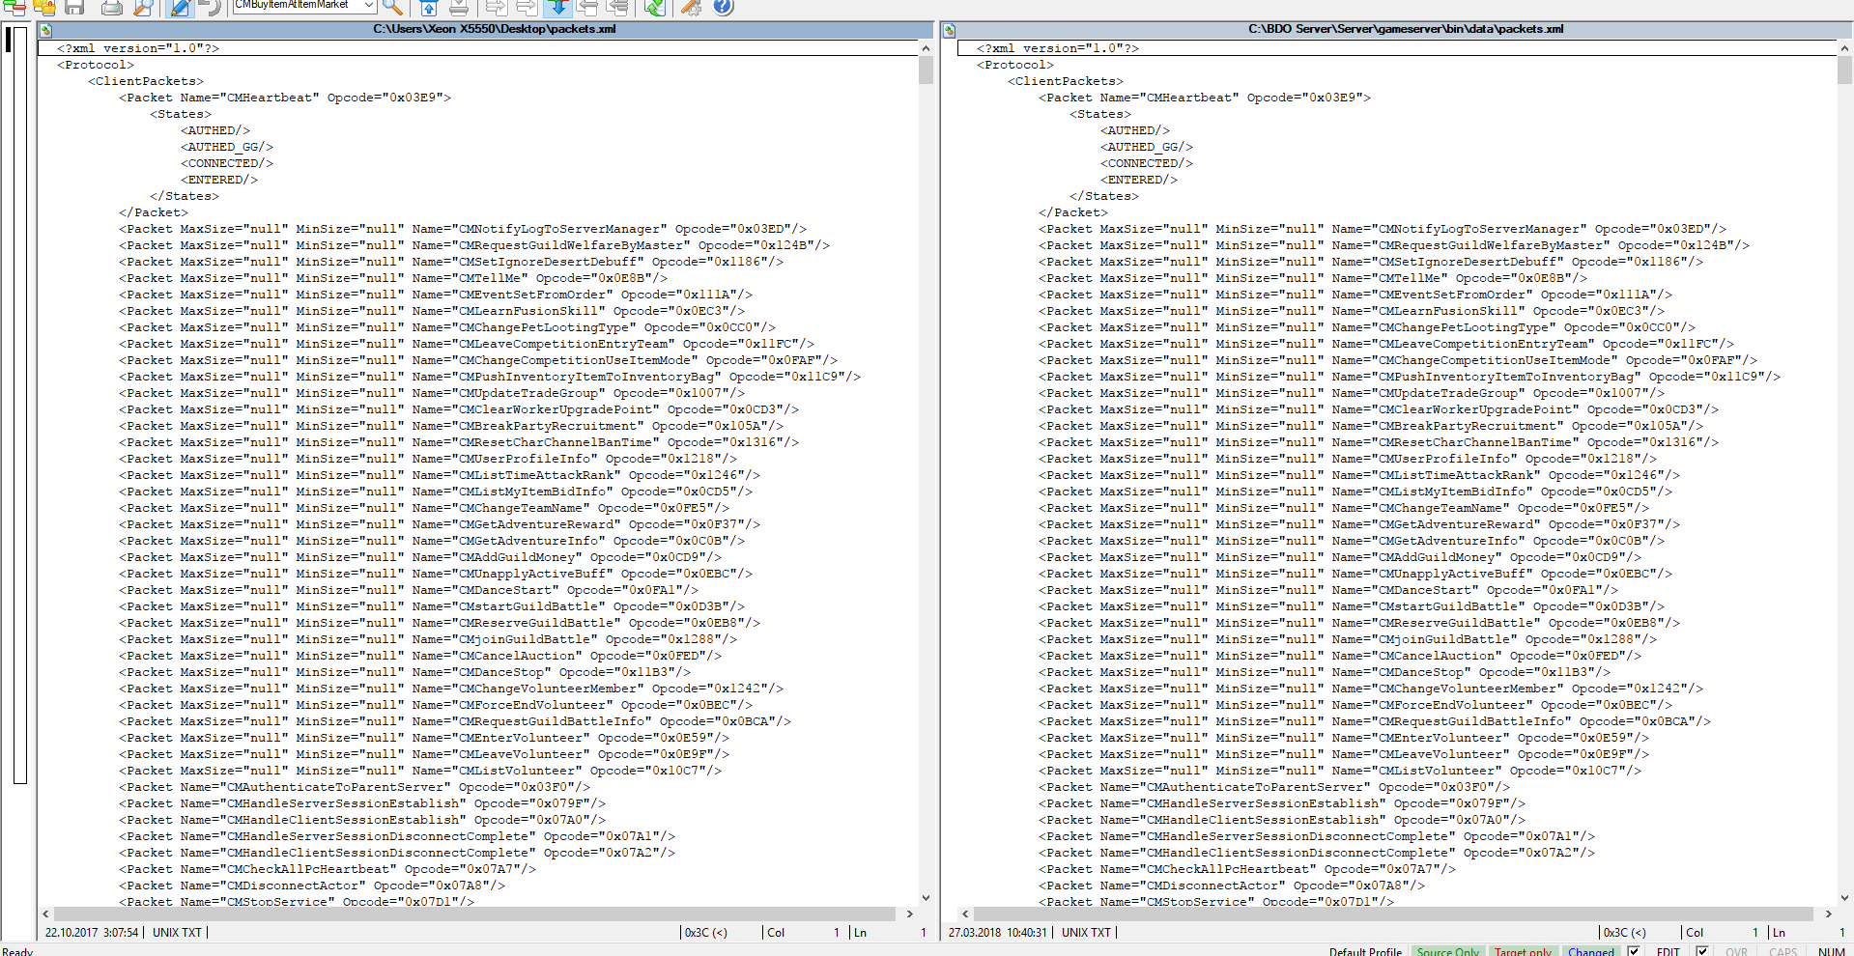
Task: Click the search magnifier icon beside combo box
Action: click(x=392, y=8)
